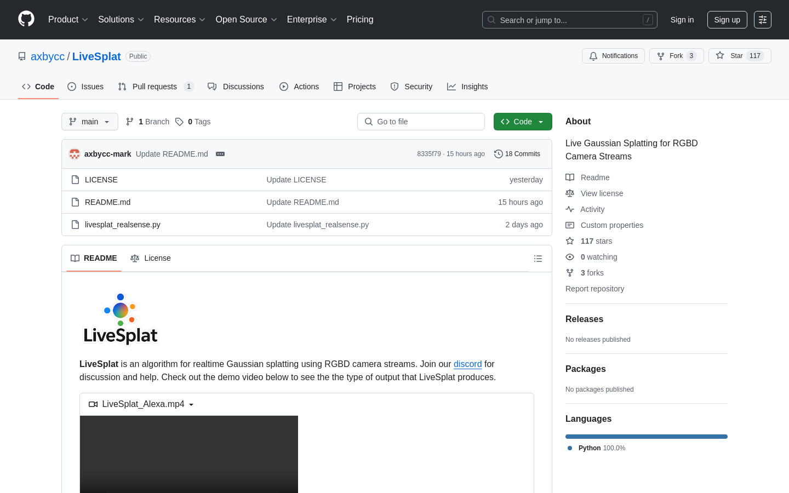Fork the repository with Fork button
789x493 pixels.
pyautogui.click(x=676, y=56)
